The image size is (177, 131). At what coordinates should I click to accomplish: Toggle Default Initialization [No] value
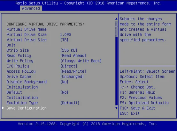pos(64,92)
